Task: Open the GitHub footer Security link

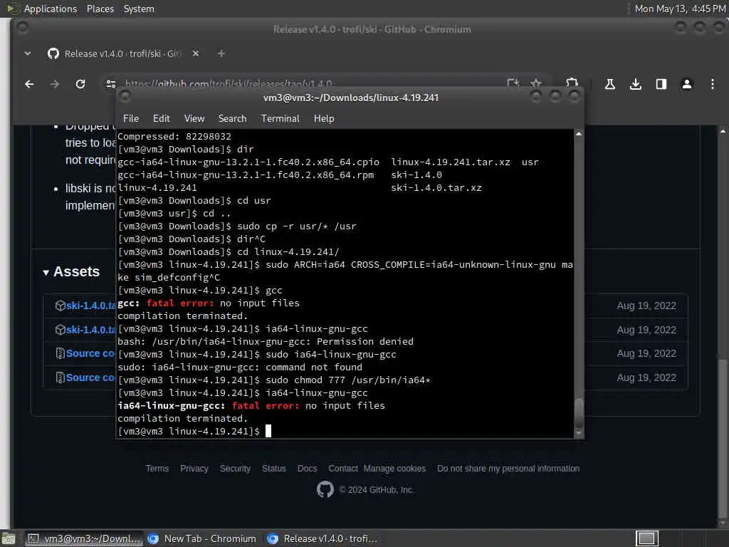Action: [235, 469]
